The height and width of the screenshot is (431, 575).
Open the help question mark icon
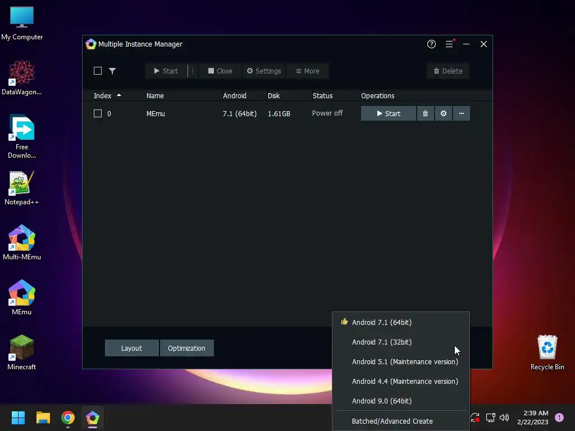click(431, 44)
